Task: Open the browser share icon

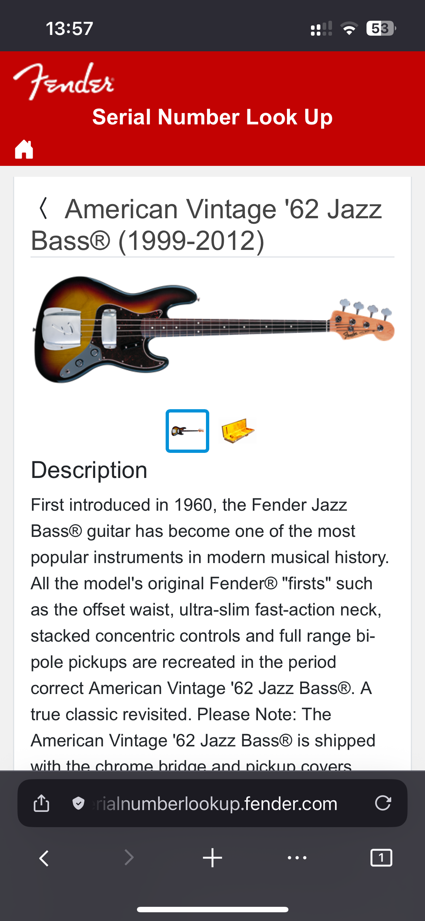Action: pos(41,803)
